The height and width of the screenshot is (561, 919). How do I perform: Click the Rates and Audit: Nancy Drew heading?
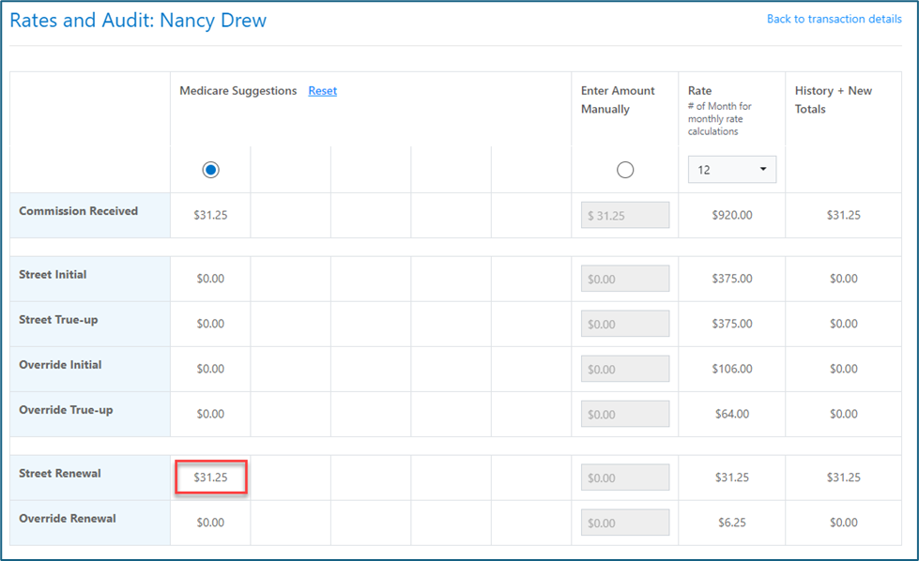[x=138, y=21]
